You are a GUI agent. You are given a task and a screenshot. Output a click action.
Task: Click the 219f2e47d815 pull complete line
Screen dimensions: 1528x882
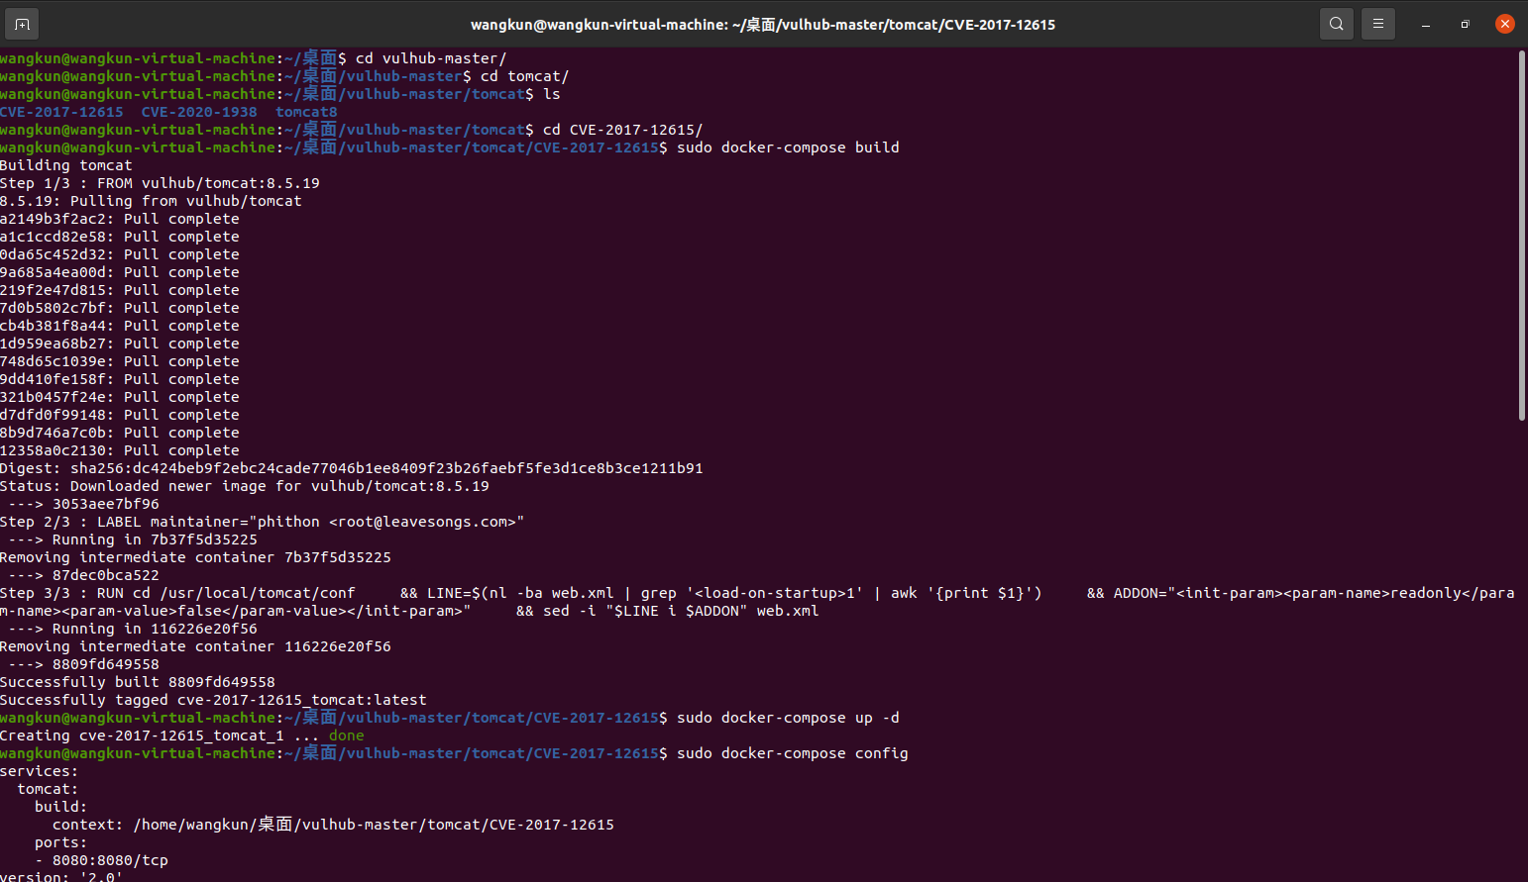click(x=120, y=290)
